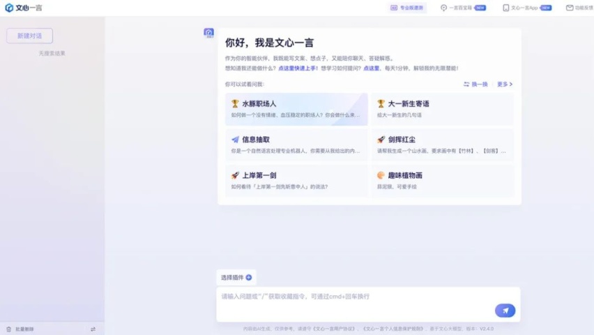Click the rocket icon on 上岸第一剑
Image resolution: width=594 pixels, height=335 pixels.
pos(235,175)
